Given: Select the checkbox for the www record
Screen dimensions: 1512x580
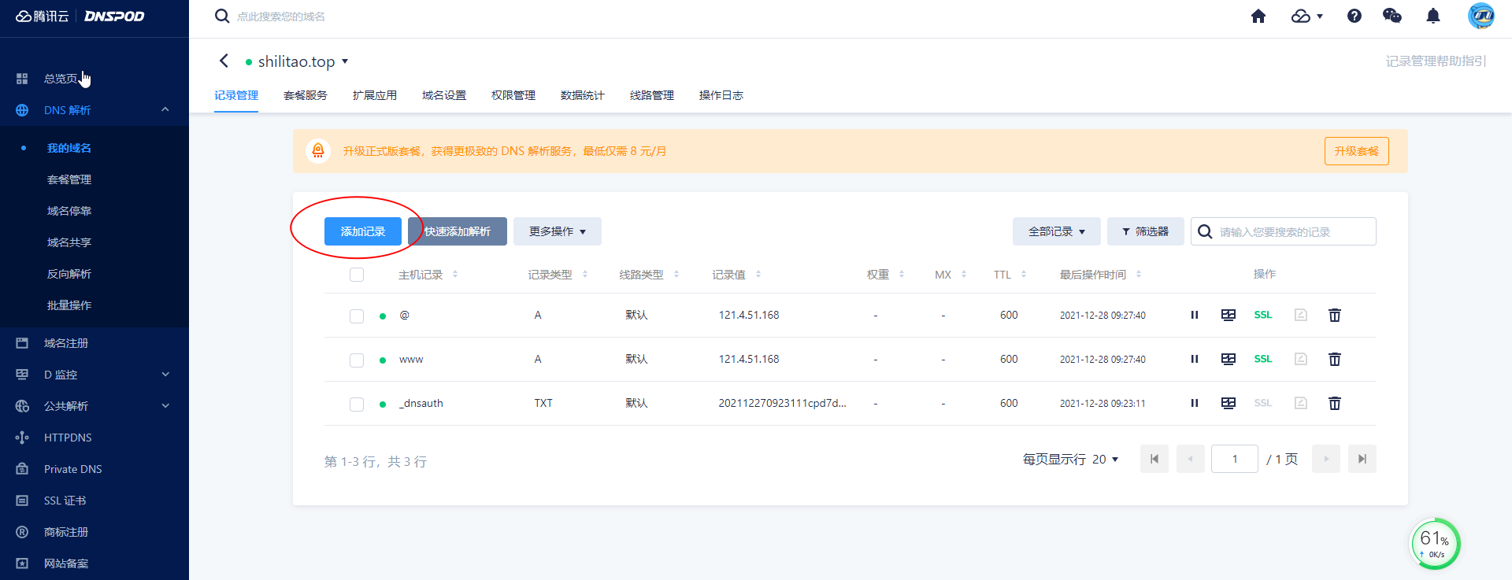Looking at the screenshot, I should coord(357,360).
